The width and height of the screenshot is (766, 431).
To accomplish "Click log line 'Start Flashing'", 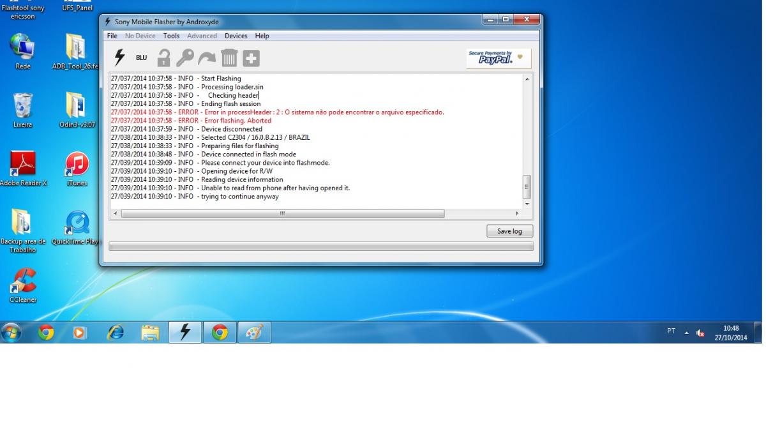I will pyautogui.click(x=176, y=79).
